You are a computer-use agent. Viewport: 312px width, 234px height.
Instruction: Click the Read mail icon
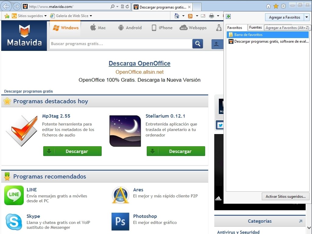coord(203,16)
